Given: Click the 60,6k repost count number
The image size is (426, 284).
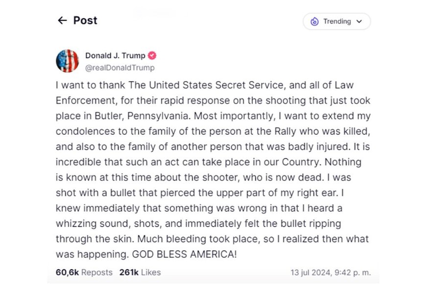Looking at the screenshot, I should [x=67, y=272].
